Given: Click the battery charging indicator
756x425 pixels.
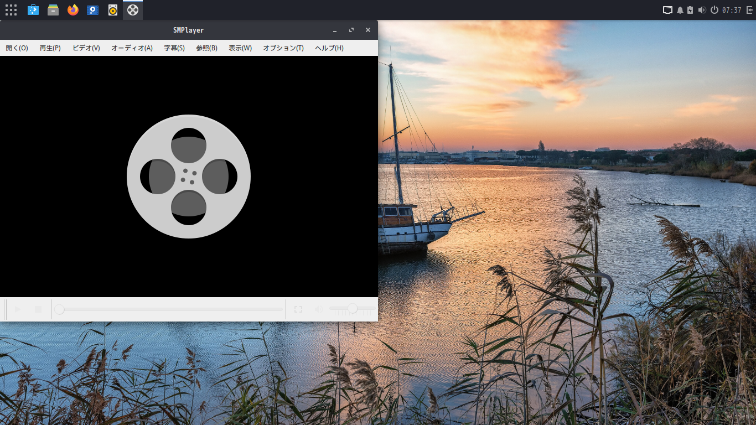Looking at the screenshot, I should tap(690, 10).
